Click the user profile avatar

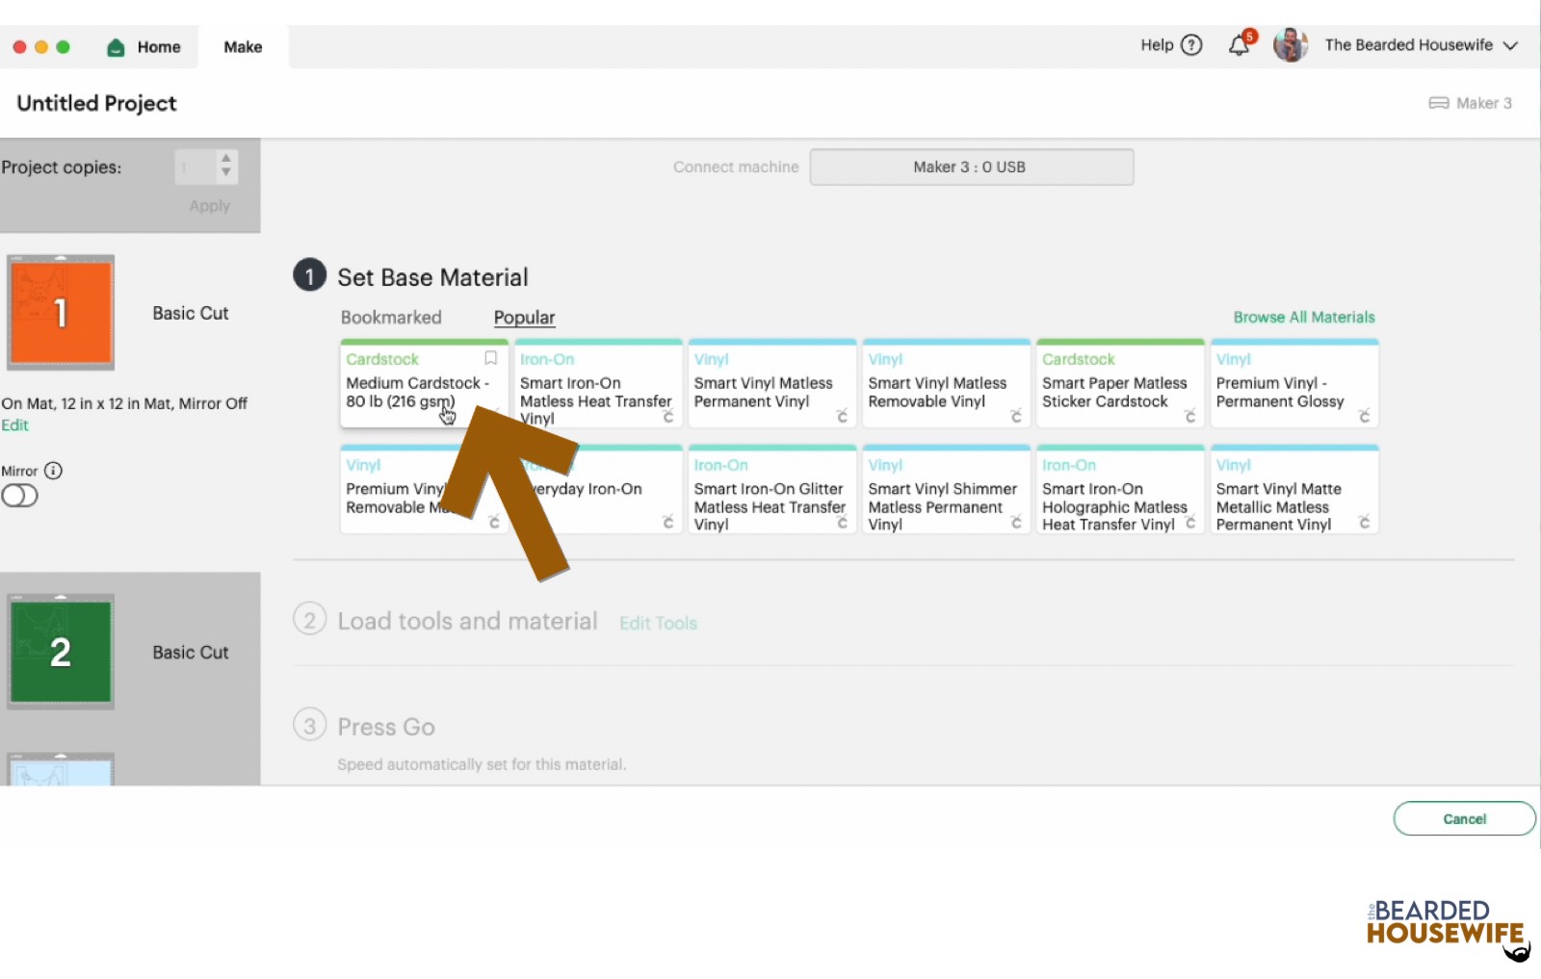tap(1291, 45)
